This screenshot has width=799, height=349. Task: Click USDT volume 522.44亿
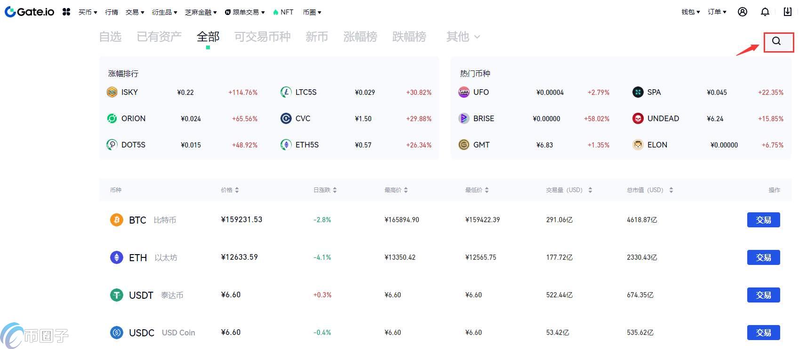click(x=559, y=295)
